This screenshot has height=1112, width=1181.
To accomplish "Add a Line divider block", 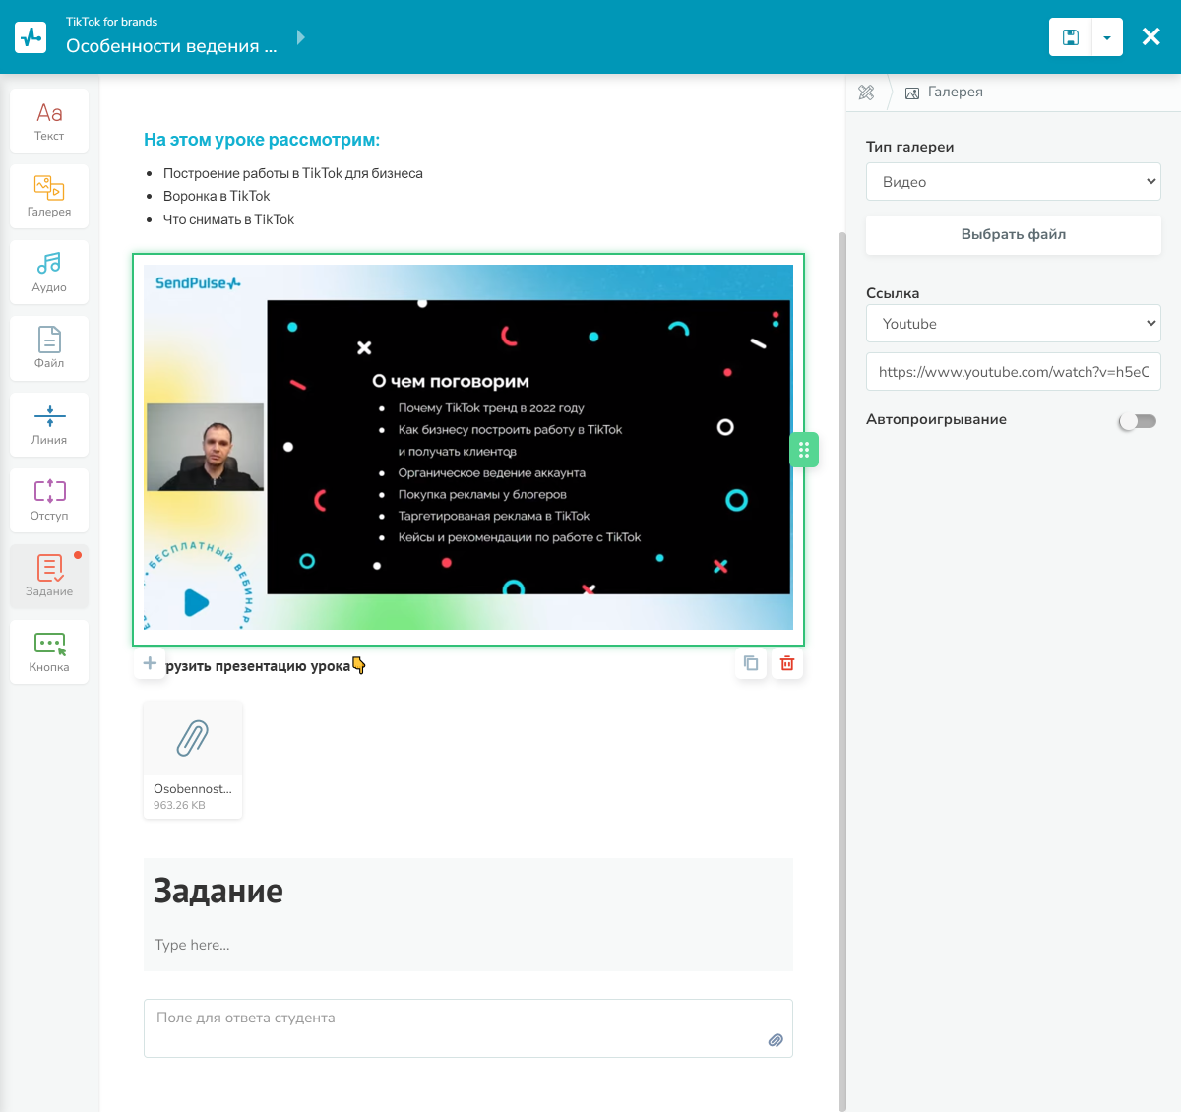I will tap(49, 424).
